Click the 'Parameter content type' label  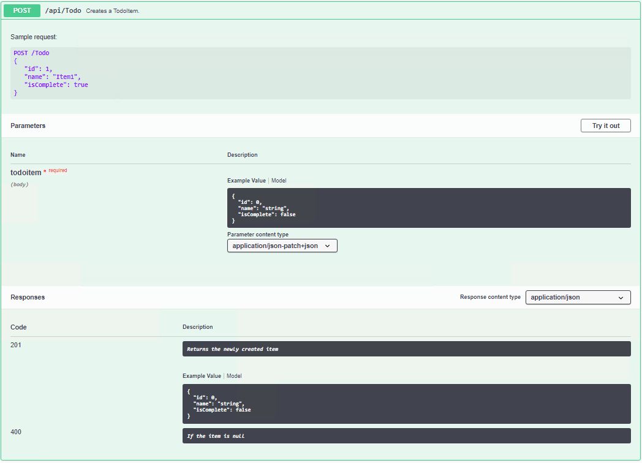coord(257,235)
